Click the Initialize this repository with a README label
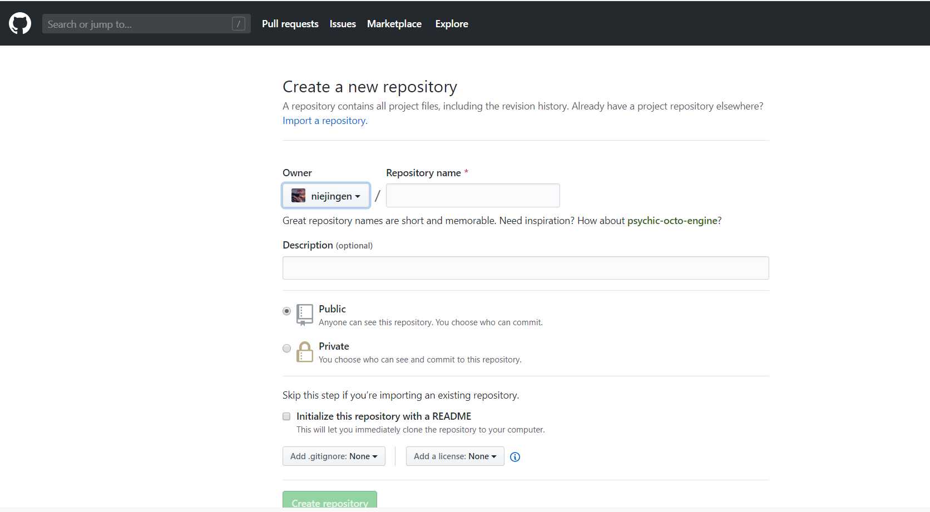The image size is (930, 512). pyautogui.click(x=384, y=416)
